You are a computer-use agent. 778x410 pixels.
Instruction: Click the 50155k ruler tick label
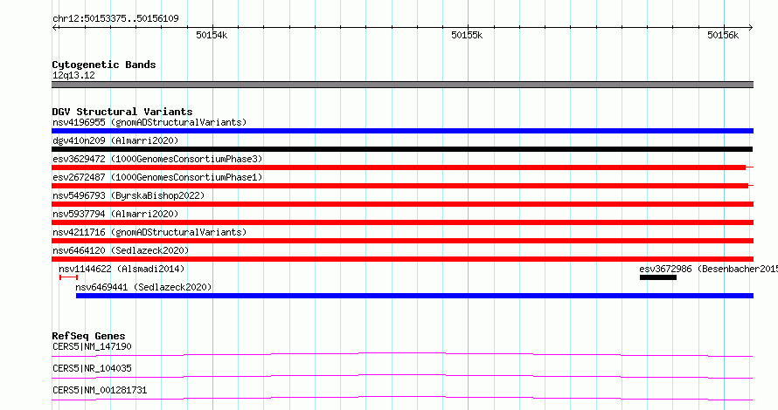pyautogui.click(x=467, y=35)
